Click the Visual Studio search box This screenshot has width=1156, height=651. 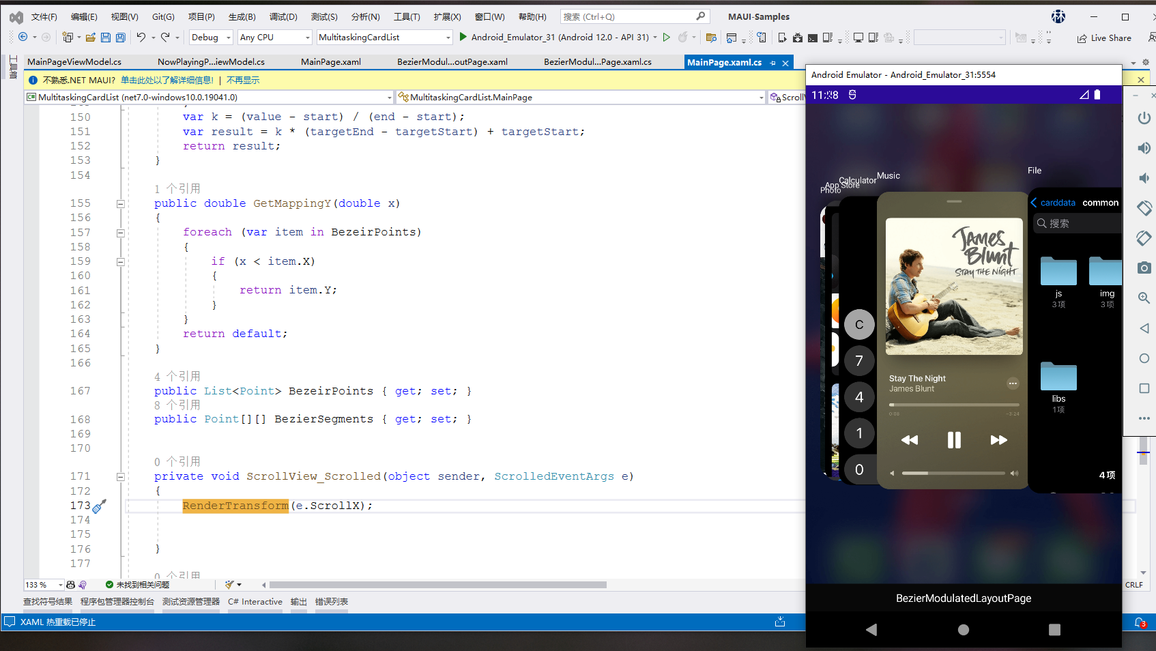(635, 16)
